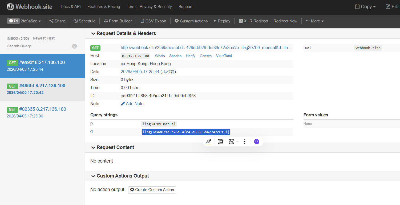Open the 2fa9a5ce URL dropdown
This screenshot has width=400, height=205.
click(31, 21)
